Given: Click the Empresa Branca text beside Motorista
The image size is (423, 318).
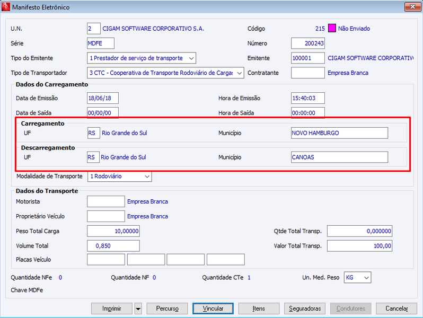Looking at the screenshot, I should click(147, 201).
